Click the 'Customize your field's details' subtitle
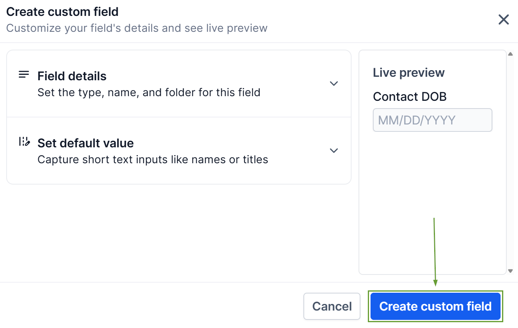Viewport: 518px width, 328px height. click(x=137, y=28)
